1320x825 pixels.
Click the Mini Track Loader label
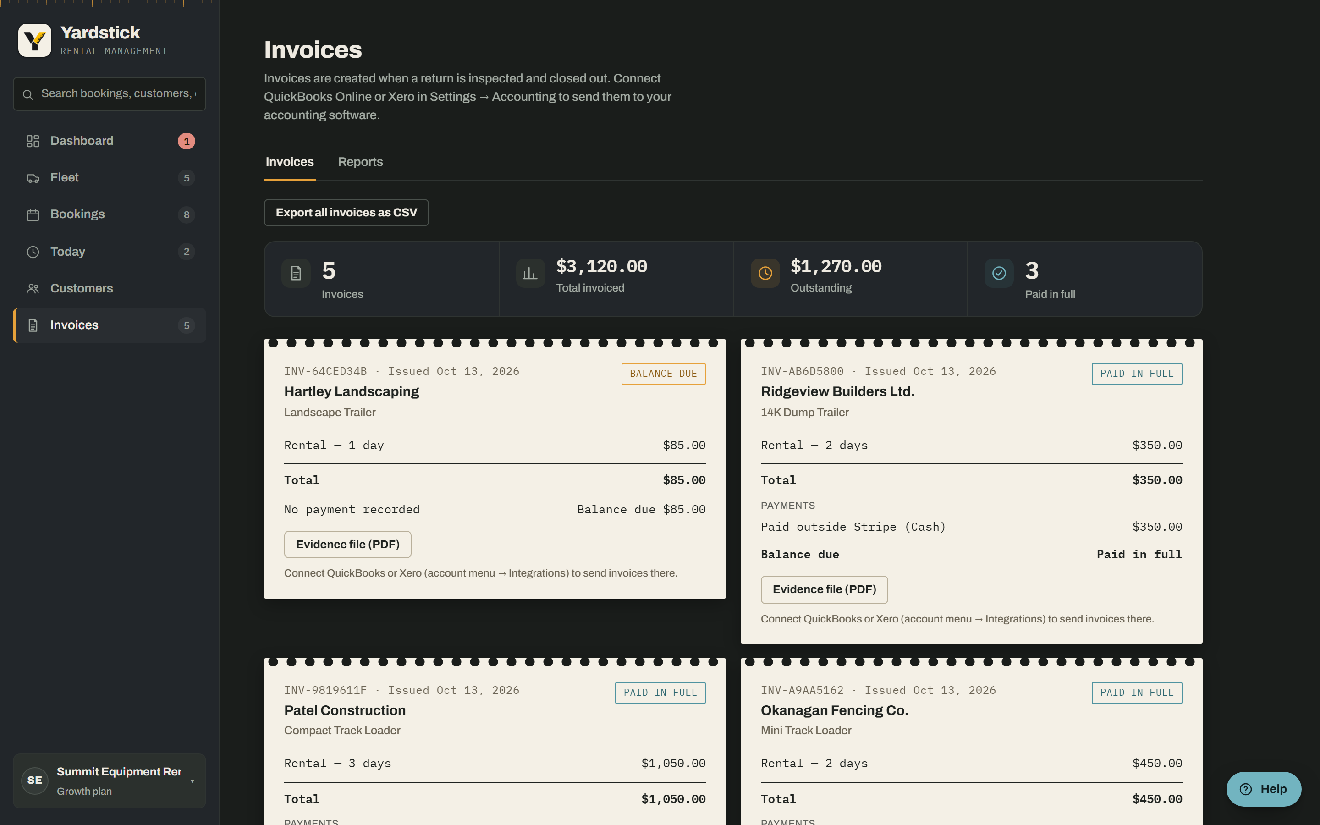[x=806, y=731]
